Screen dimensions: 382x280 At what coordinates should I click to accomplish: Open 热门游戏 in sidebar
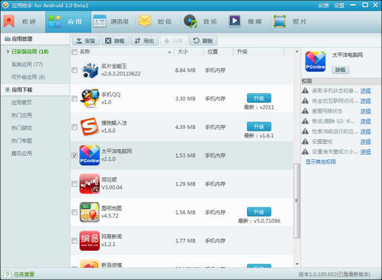21,128
